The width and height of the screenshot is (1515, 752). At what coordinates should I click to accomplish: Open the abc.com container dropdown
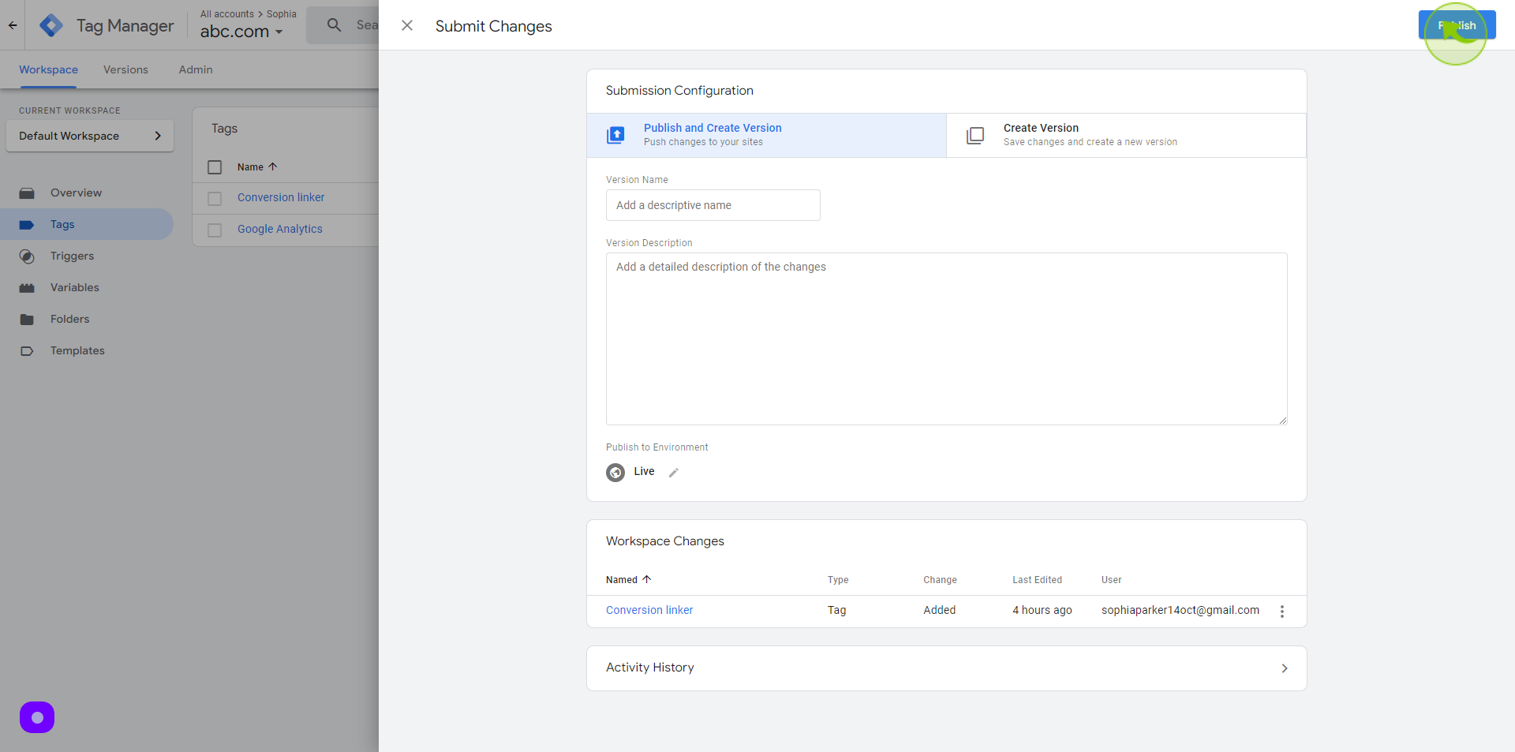point(241,32)
